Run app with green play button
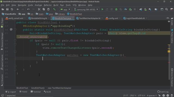174x97 pixels. tap(102, 9)
